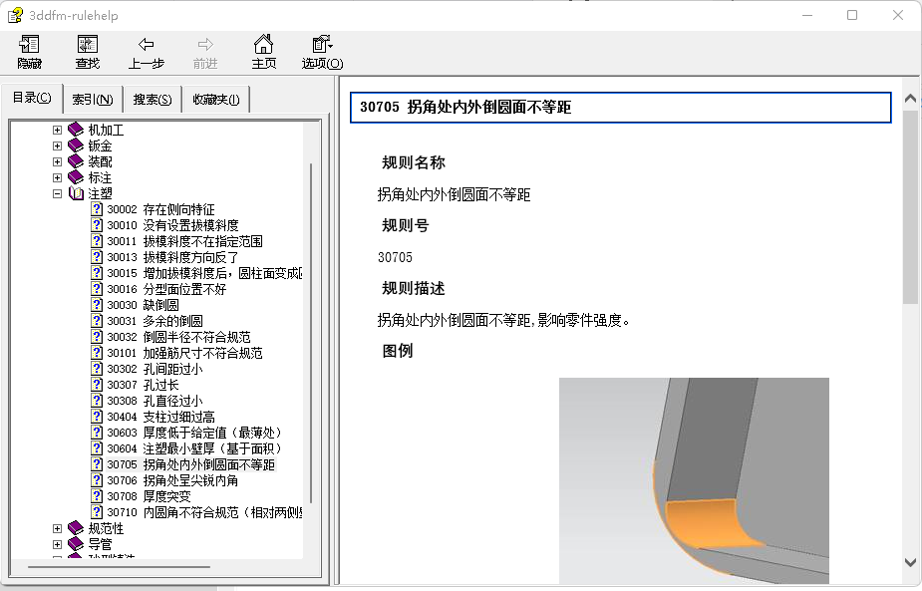Collapse the 注塑 tree node
This screenshot has width=922, height=591.
coord(57,192)
